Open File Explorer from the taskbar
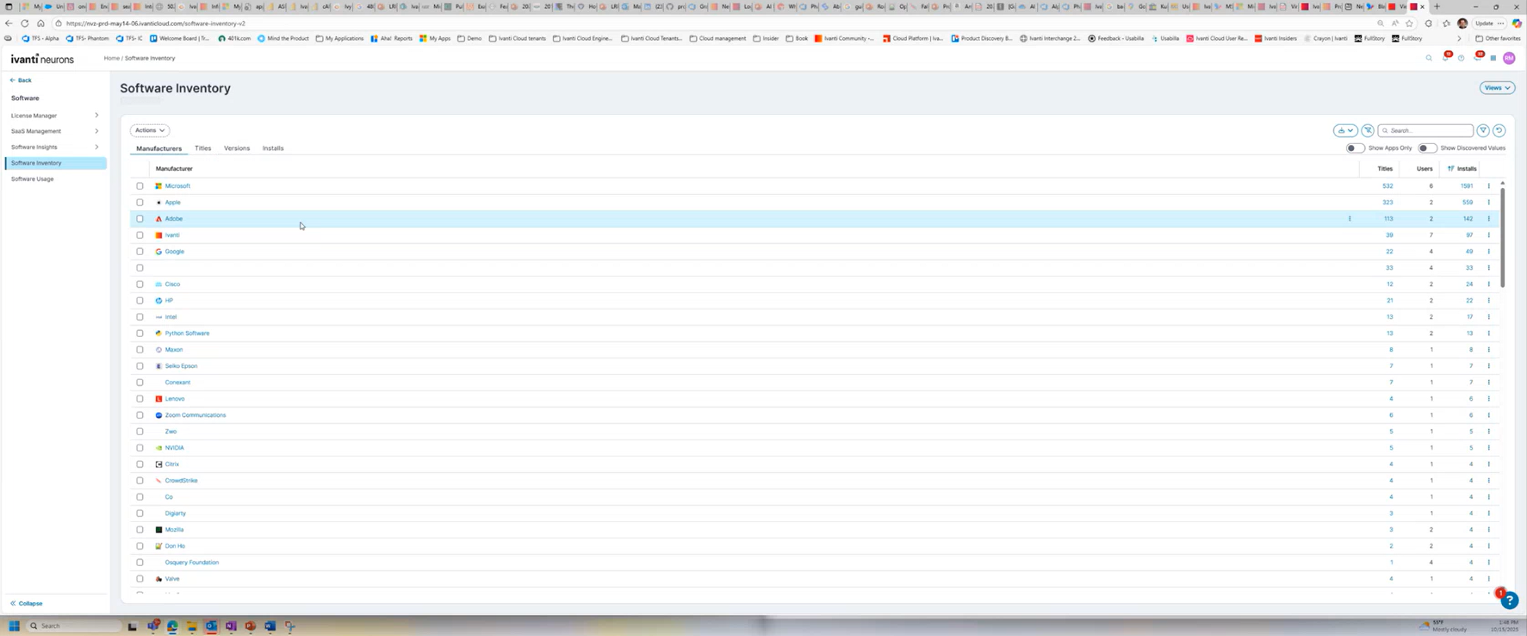Viewport: 1527px width, 636px height. (x=192, y=626)
